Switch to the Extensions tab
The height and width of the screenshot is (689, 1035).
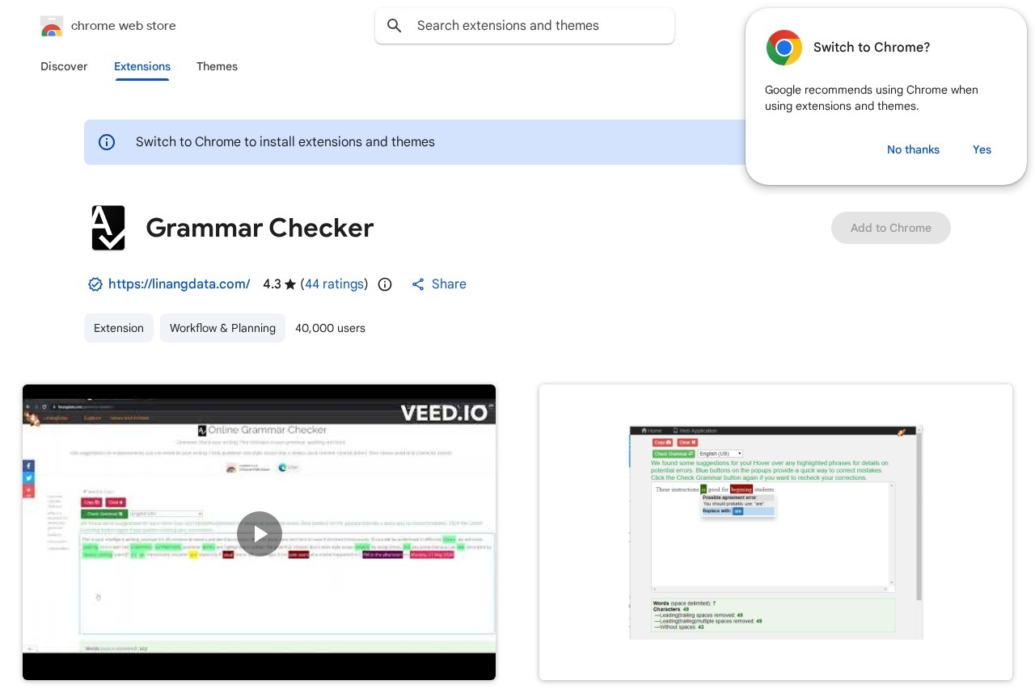pos(142,67)
